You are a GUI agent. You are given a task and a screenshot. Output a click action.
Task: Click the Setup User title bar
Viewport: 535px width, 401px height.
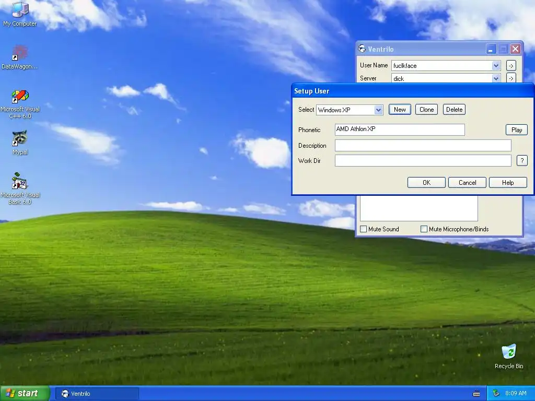413,91
